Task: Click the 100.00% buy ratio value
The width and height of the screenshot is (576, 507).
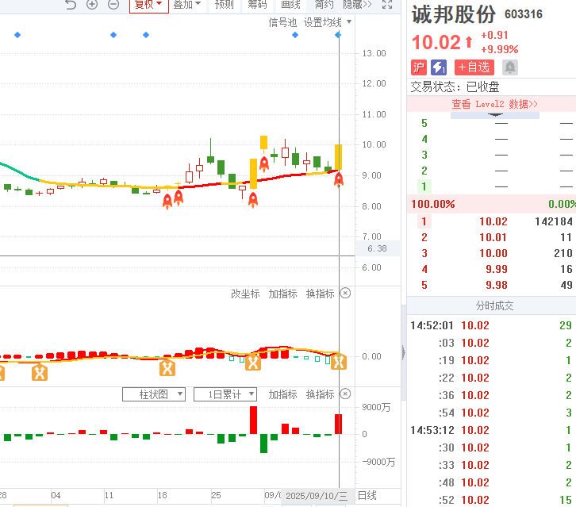Action: coord(433,204)
